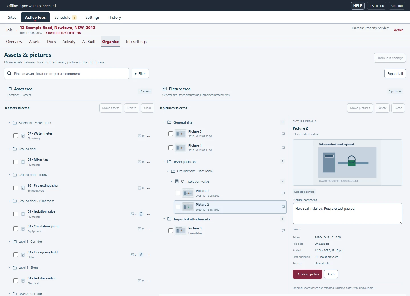
Task: Open more options for 10 Fire extinguisher
Action: (149, 188)
